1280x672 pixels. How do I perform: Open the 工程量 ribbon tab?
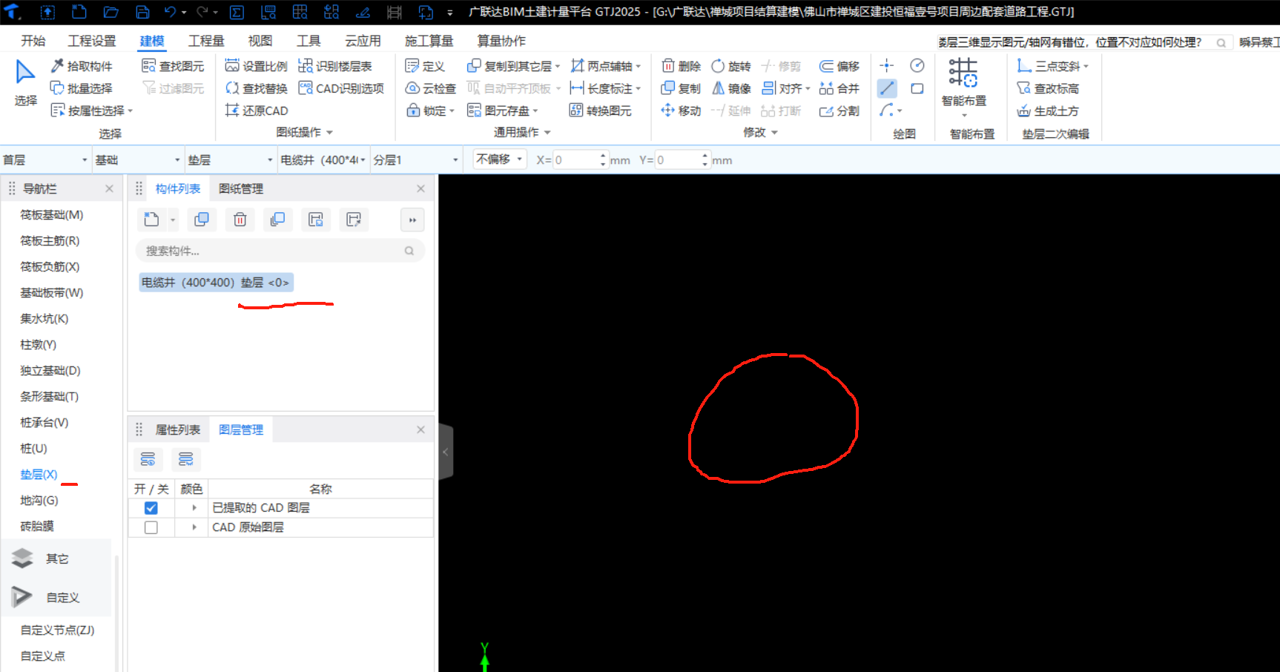click(x=206, y=41)
